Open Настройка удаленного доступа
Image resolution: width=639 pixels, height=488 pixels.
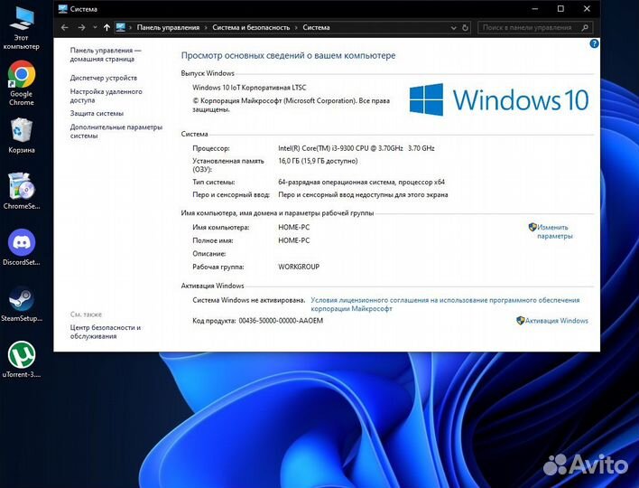tap(106, 96)
